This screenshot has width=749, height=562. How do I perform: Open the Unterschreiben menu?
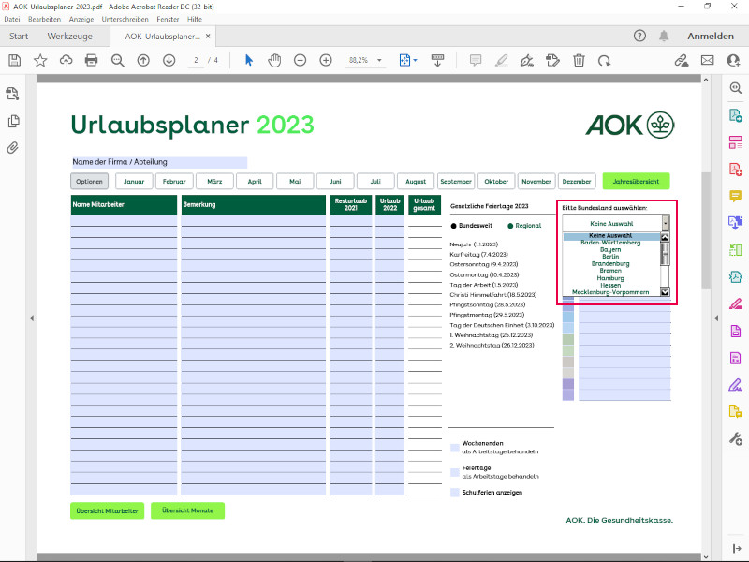(125, 19)
